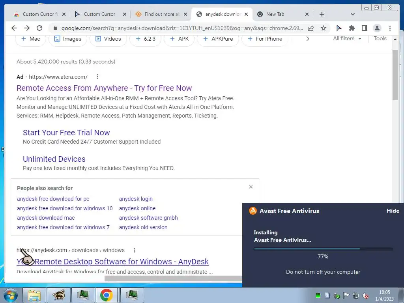Click the muted volume tray icon

(x=365, y=296)
